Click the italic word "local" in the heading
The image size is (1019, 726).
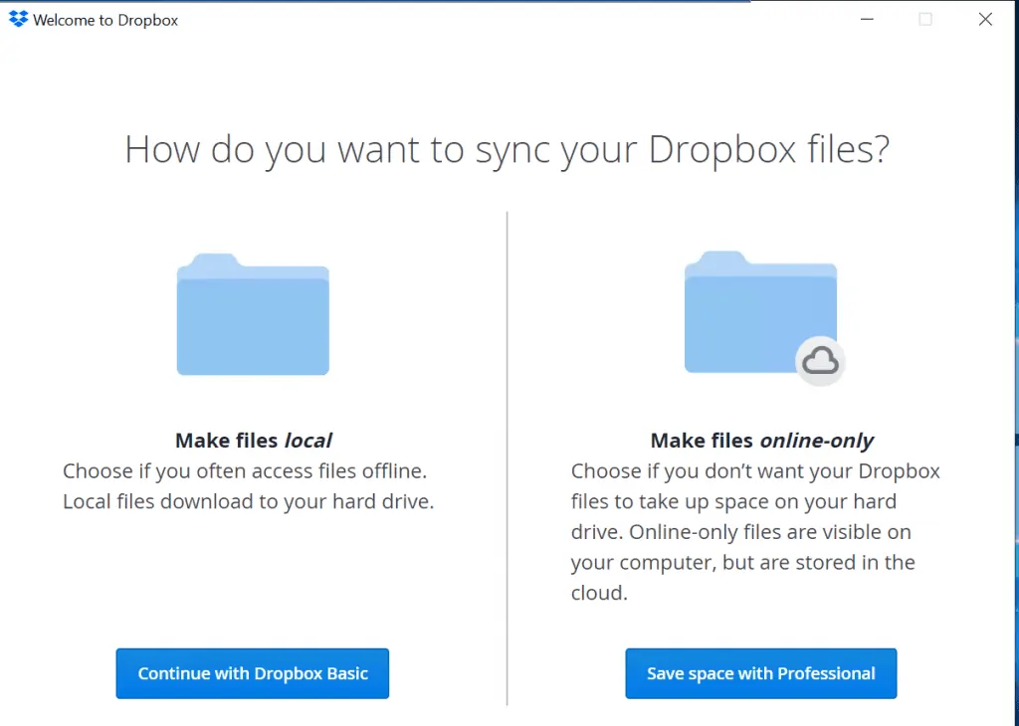tap(308, 440)
